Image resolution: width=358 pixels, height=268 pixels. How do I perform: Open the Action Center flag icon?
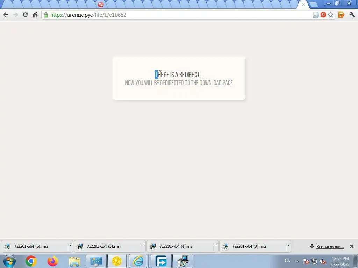306,261
